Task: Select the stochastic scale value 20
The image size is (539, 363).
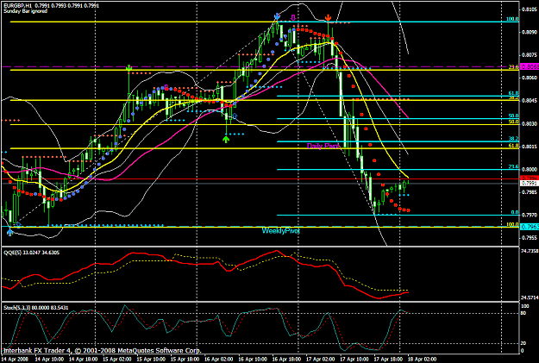Action: point(523,343)
